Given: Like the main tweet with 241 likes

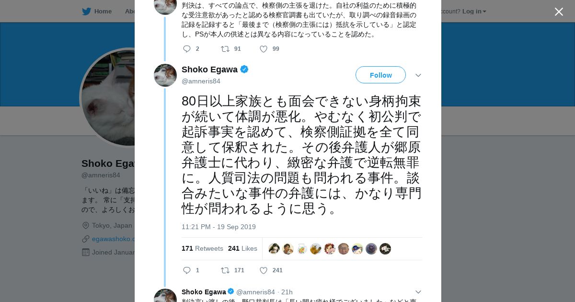Looking at the screenshot, I should pyautogui.click(x=263, y=270).
